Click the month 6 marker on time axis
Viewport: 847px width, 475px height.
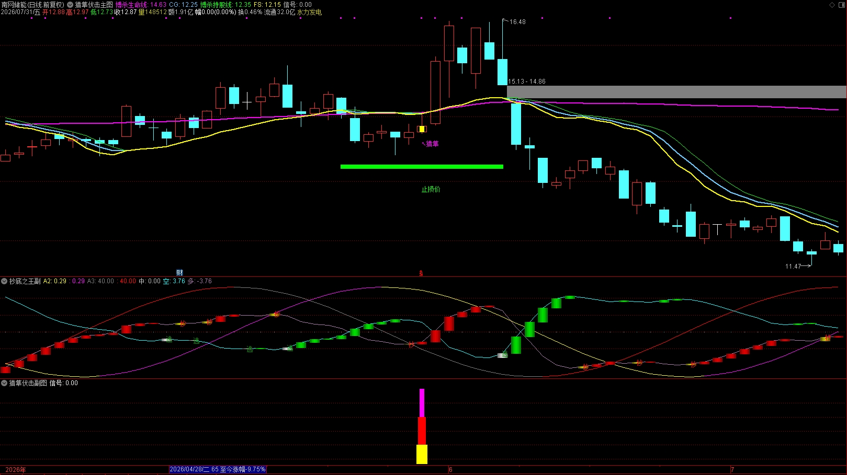450,470
